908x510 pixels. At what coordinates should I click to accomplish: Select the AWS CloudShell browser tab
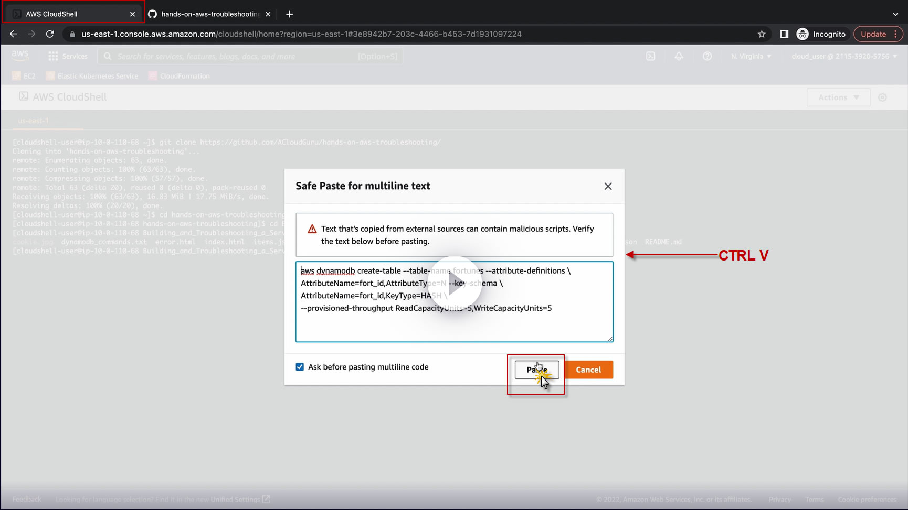(x=73, y=14)
